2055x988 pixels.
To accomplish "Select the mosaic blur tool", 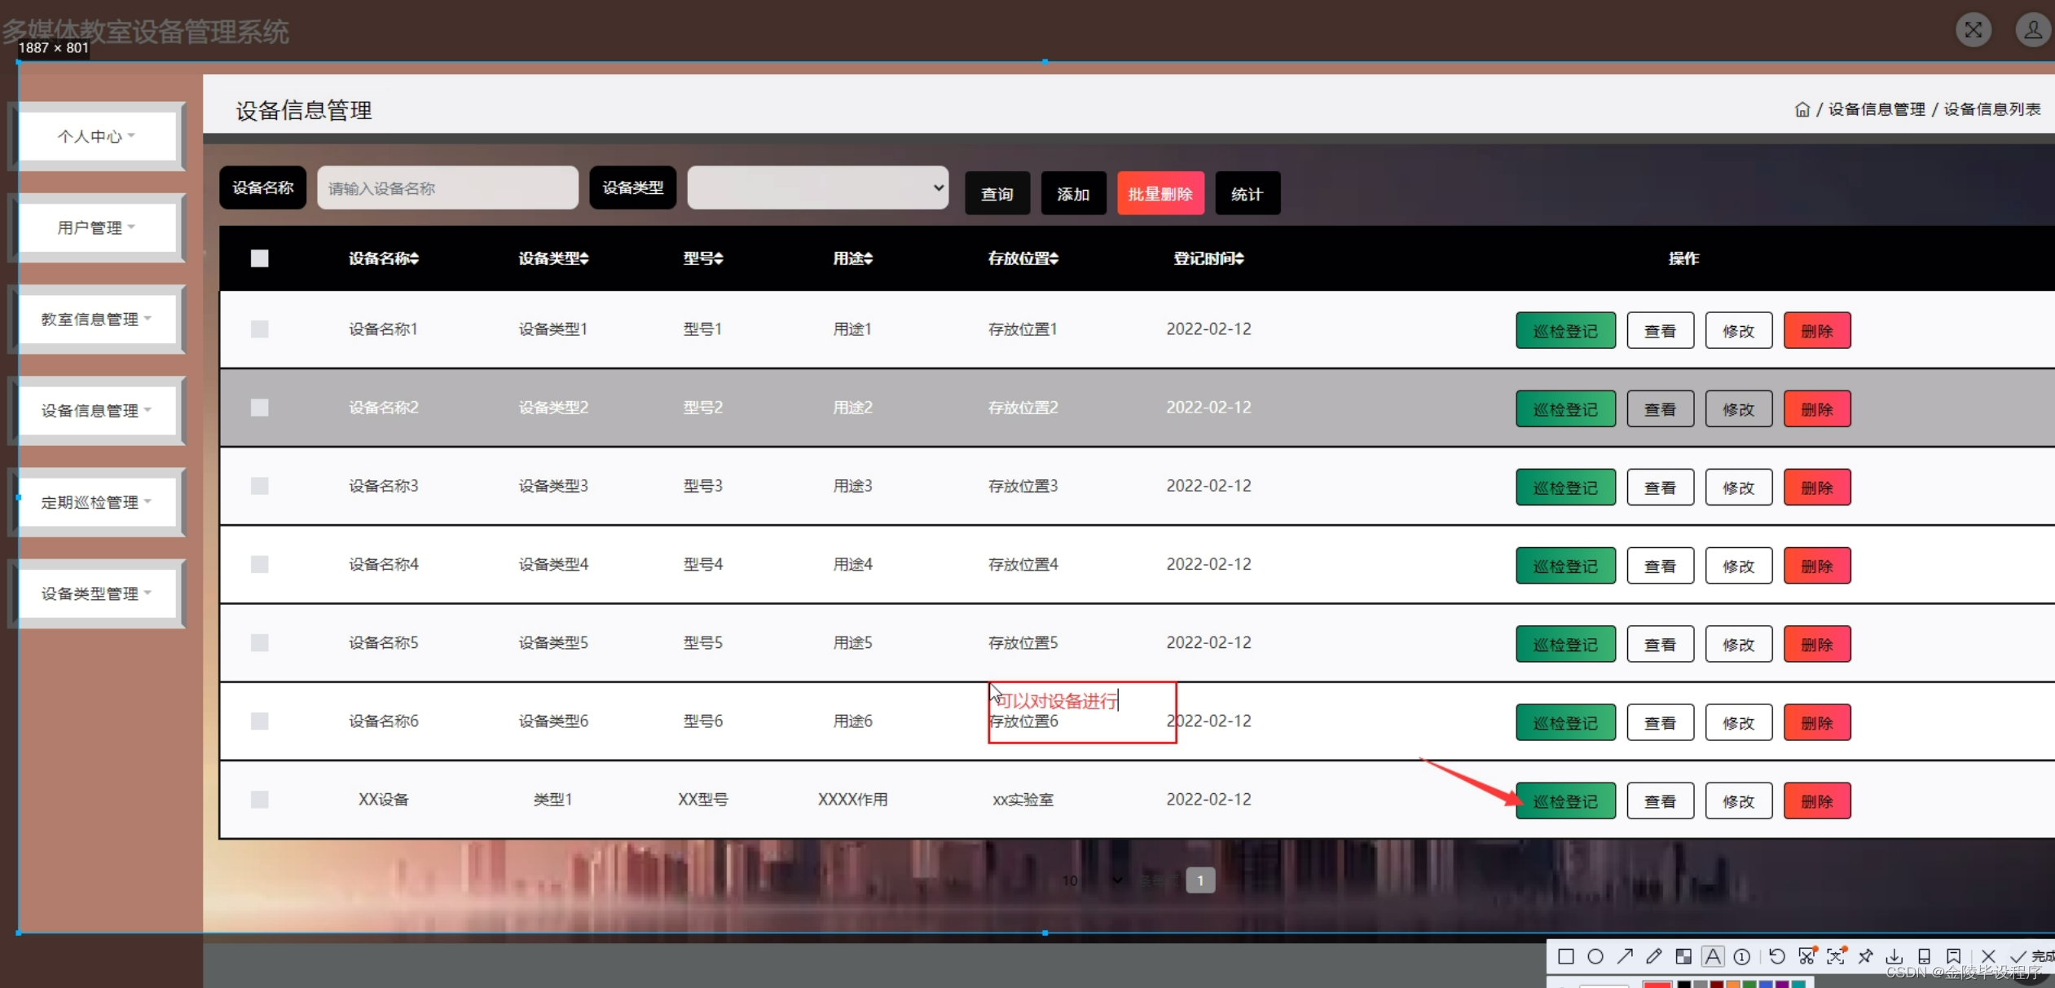I will [x=1683, y=956].
